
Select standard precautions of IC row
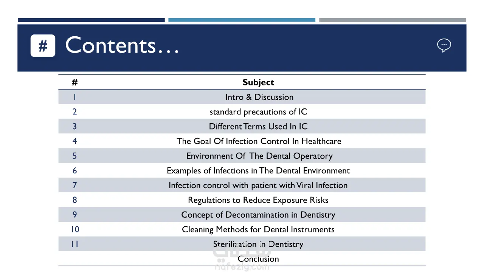pos(242,112)
